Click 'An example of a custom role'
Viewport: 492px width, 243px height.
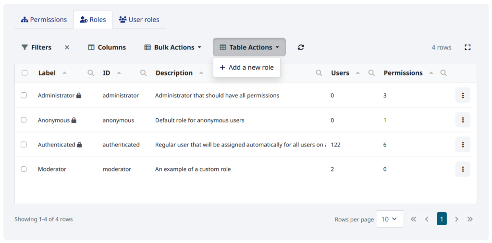coord(193,169)
